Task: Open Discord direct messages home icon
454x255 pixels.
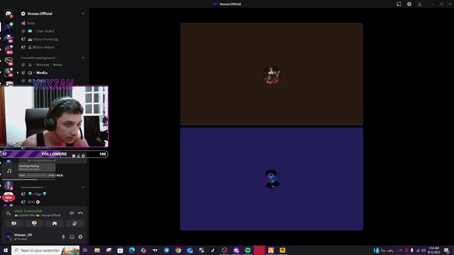Action: (9, 14)
